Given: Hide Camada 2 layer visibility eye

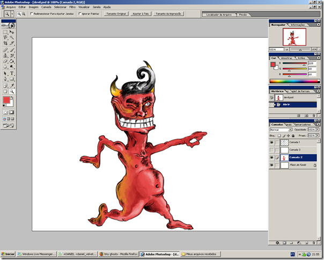Looking at the screenshot, I should [x=271, y=157].
